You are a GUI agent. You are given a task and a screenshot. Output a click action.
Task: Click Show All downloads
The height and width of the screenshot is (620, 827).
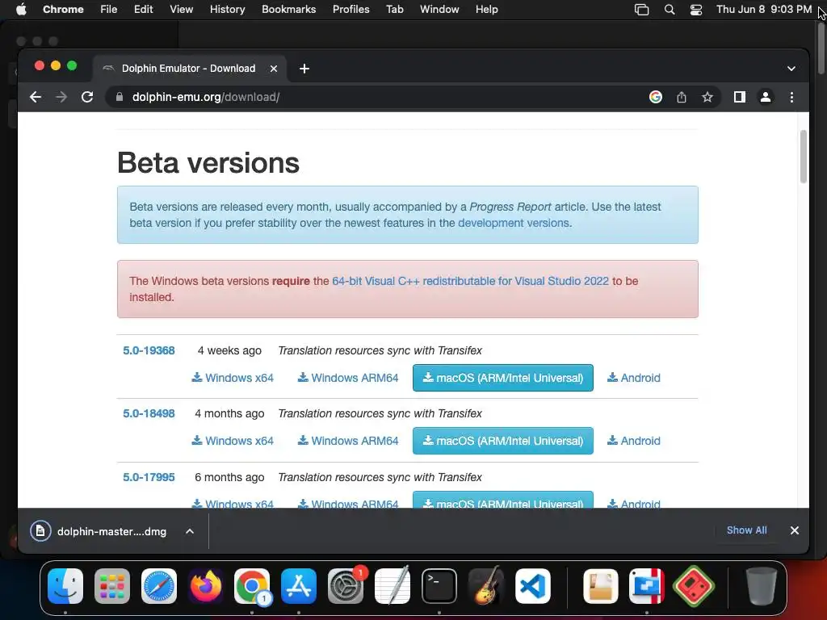(x=747, y=530)
